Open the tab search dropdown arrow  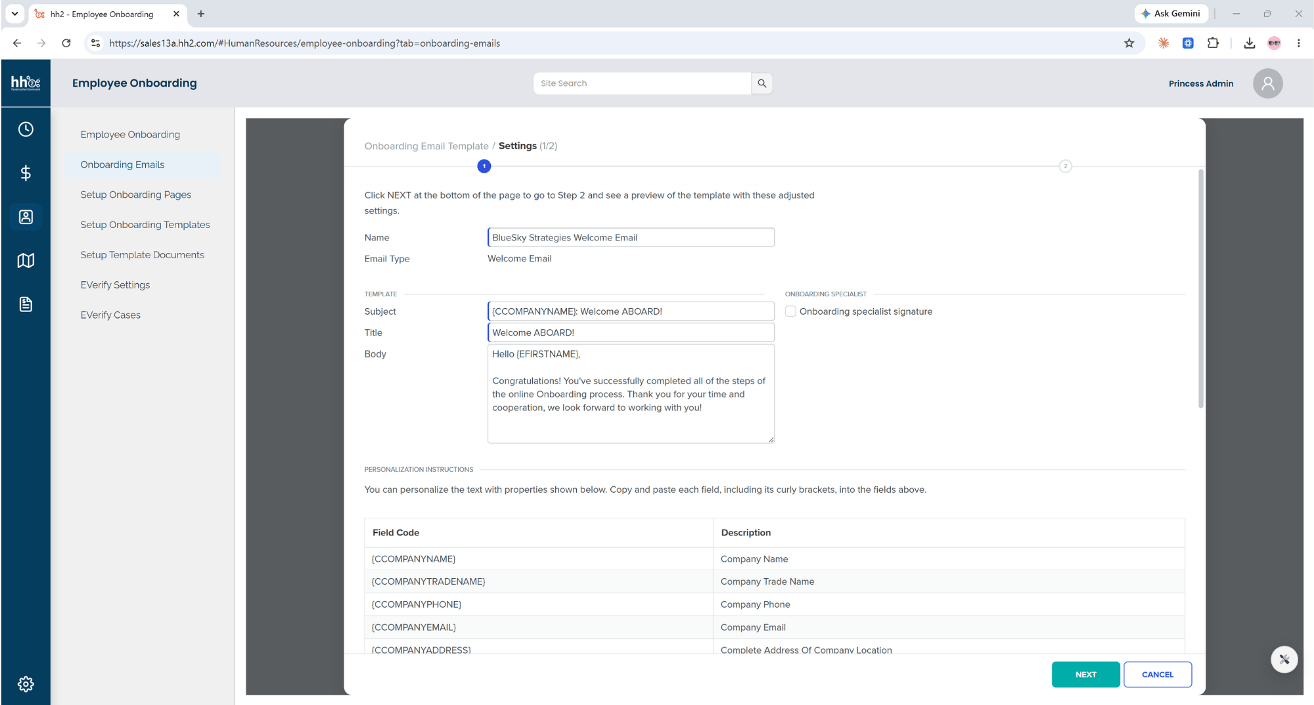[x=14, y=14]
